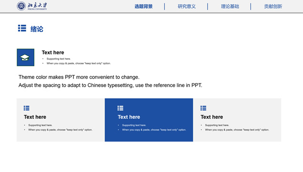Image resolution: width=303 pixels, height=172 pixels.
Task: Click 'Text here' title in left gray card
Action: tap(35, 117)
